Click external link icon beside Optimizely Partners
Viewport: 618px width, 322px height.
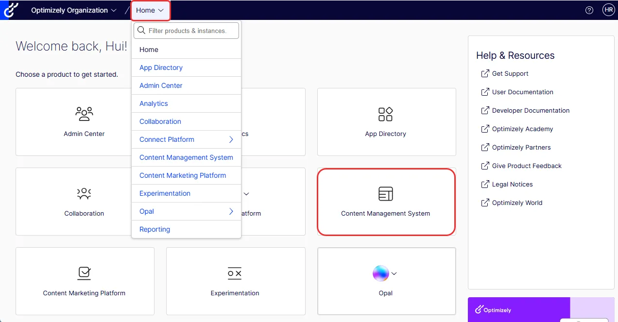click(485, 147)
